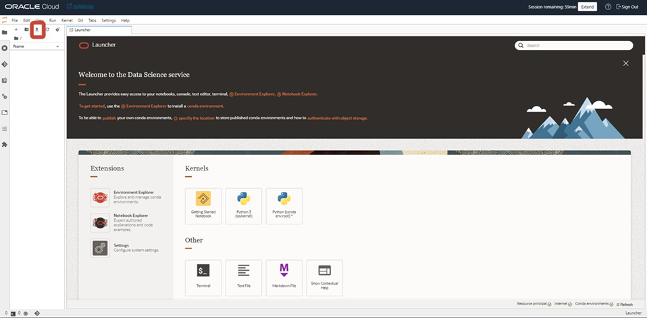This screenshot has width=647, height=318.
Task: Click the Internet status indicator
Action: (563, 304)
